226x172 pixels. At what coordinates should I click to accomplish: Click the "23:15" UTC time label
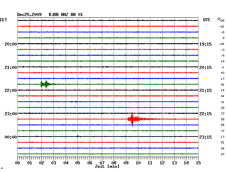click(205, 137)
